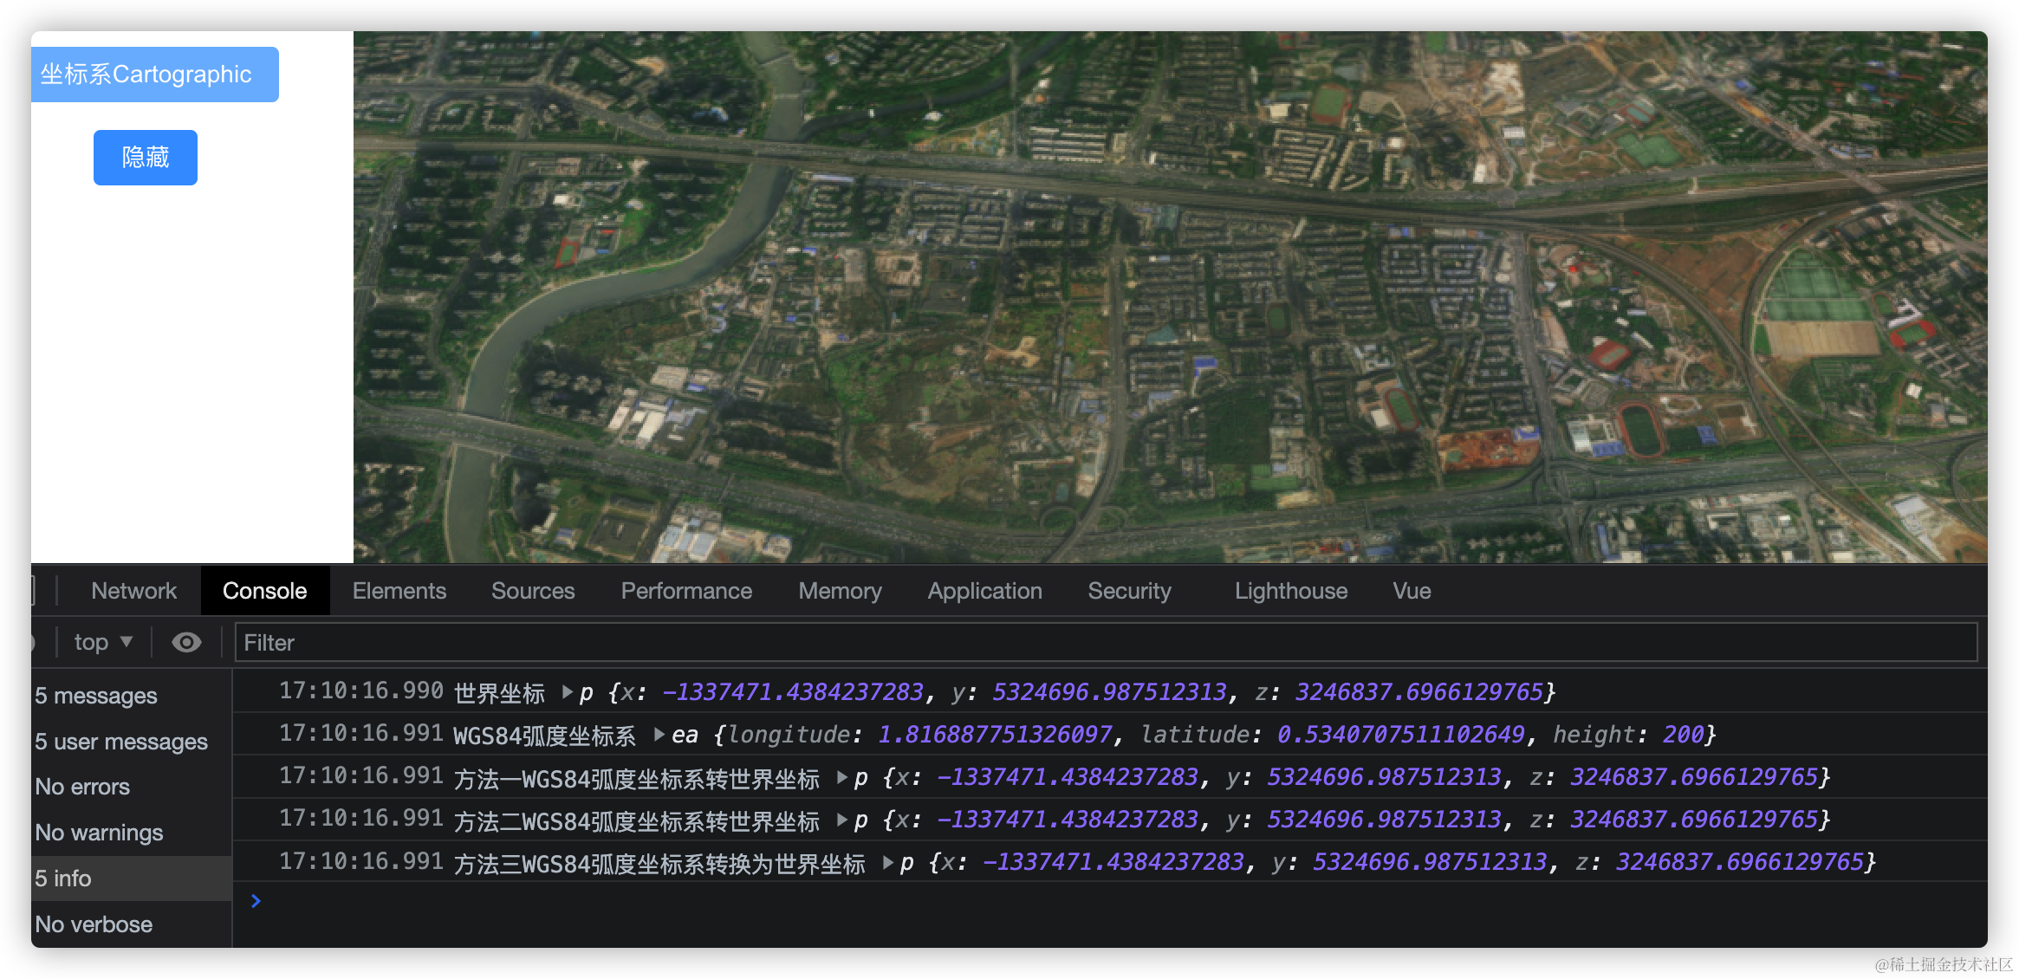Open the Lighthouse panel
The height and width of the screenshot is (979, 2019).
1290,590
